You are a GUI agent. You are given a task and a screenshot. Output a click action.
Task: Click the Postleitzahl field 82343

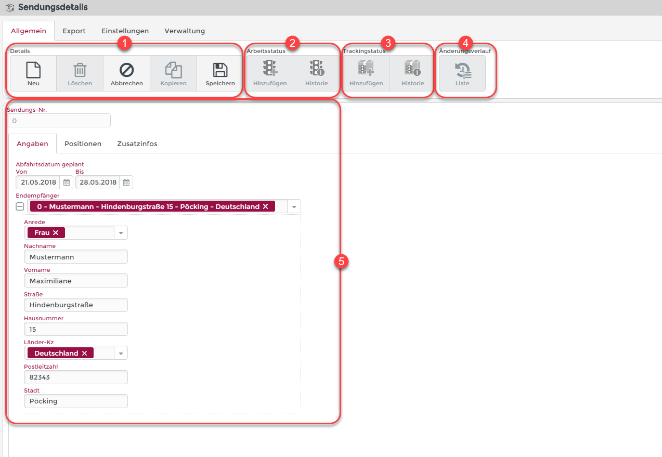tap(76, 377)
